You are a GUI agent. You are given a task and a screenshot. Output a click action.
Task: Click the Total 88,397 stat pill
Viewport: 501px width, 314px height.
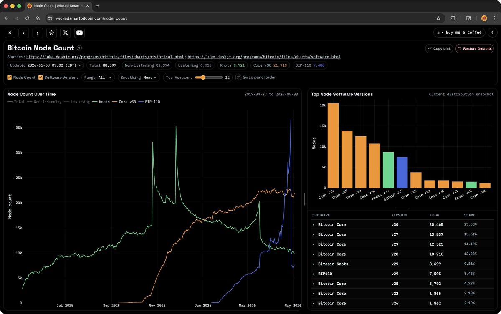tap(103, 65)
